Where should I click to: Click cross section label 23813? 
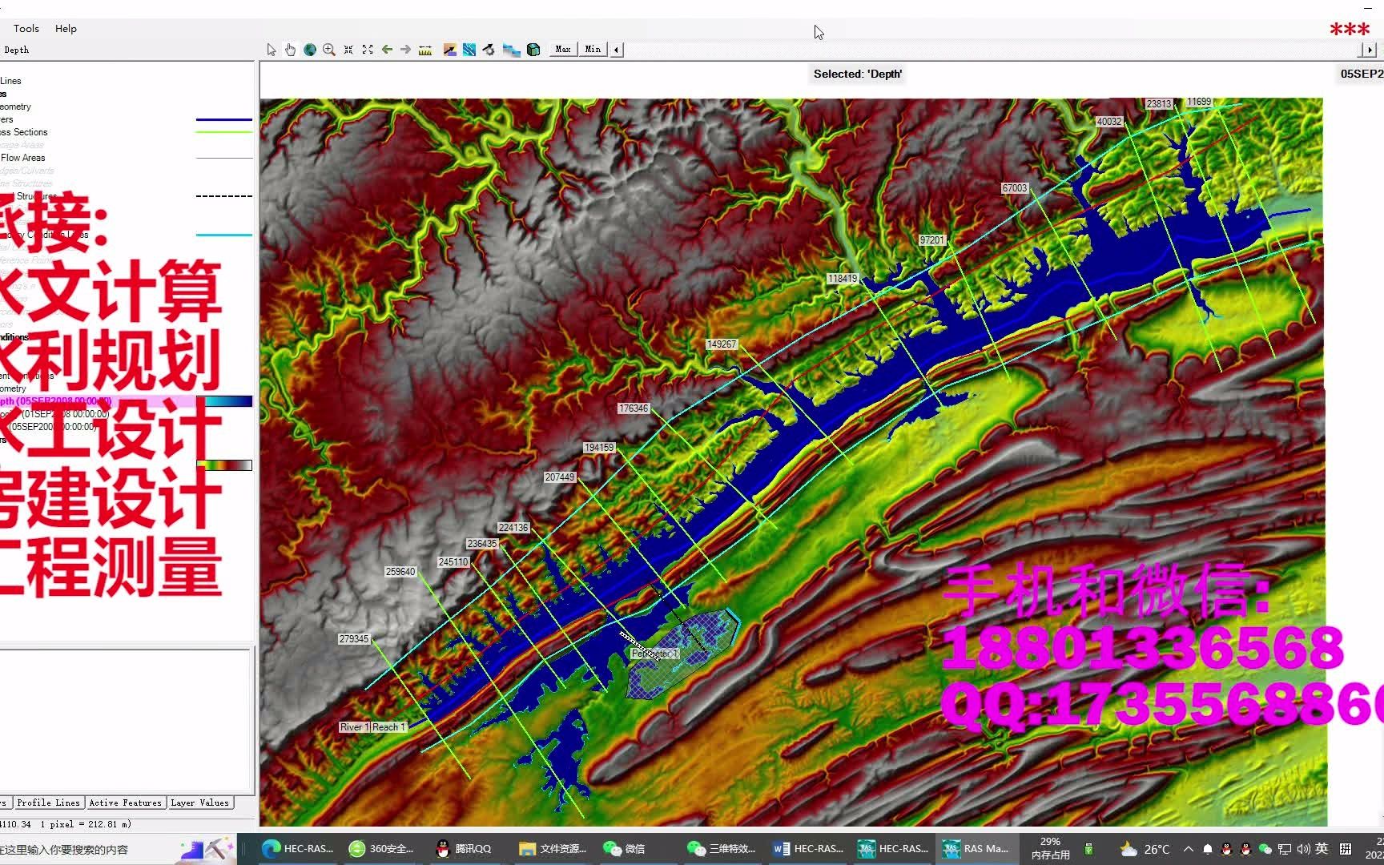(1159, 104)
